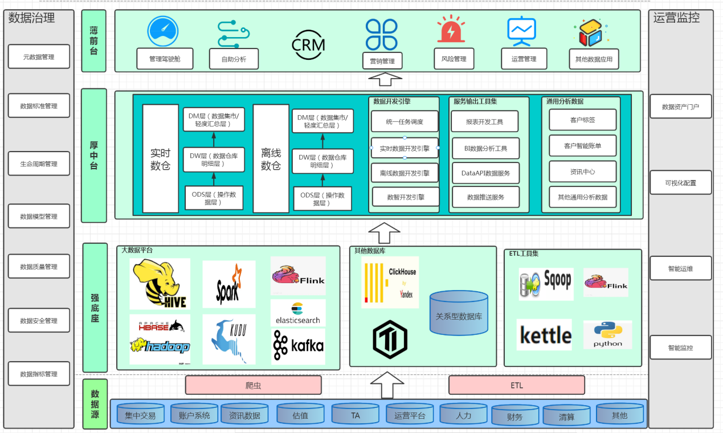This screenshot has width=723, height=433.
Task: Click the 数智开发引擎 box
Action: (406, 197)
